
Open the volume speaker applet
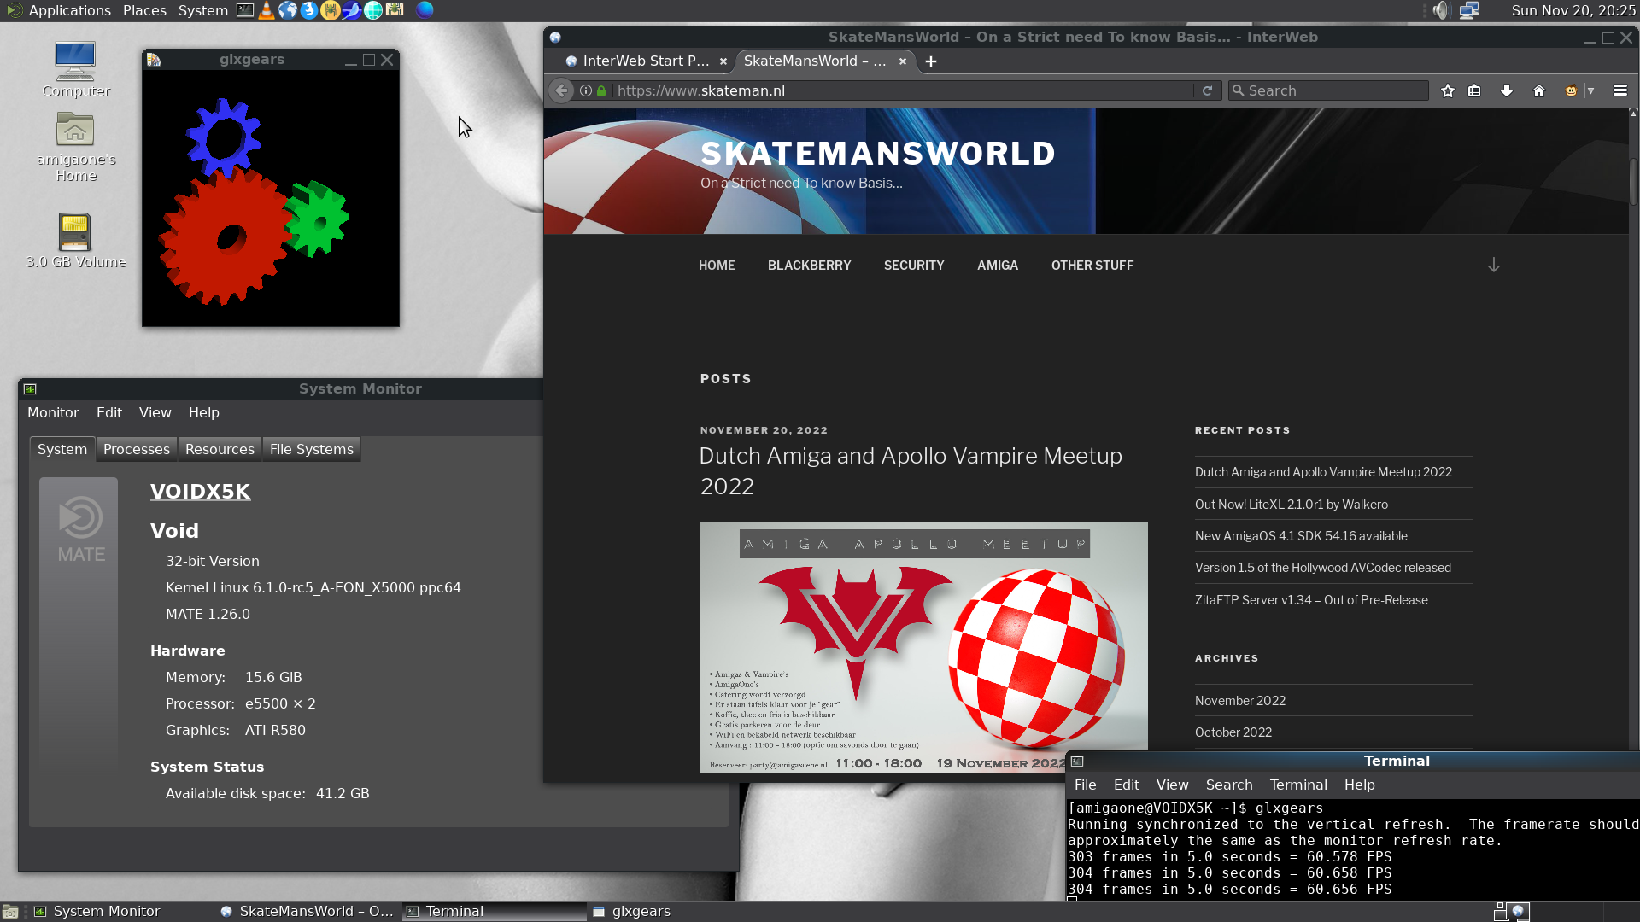click(x=1442, y=10)
